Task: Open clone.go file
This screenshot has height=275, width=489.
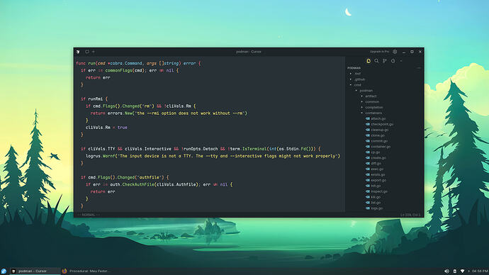Action: click(x=377, y=135)
